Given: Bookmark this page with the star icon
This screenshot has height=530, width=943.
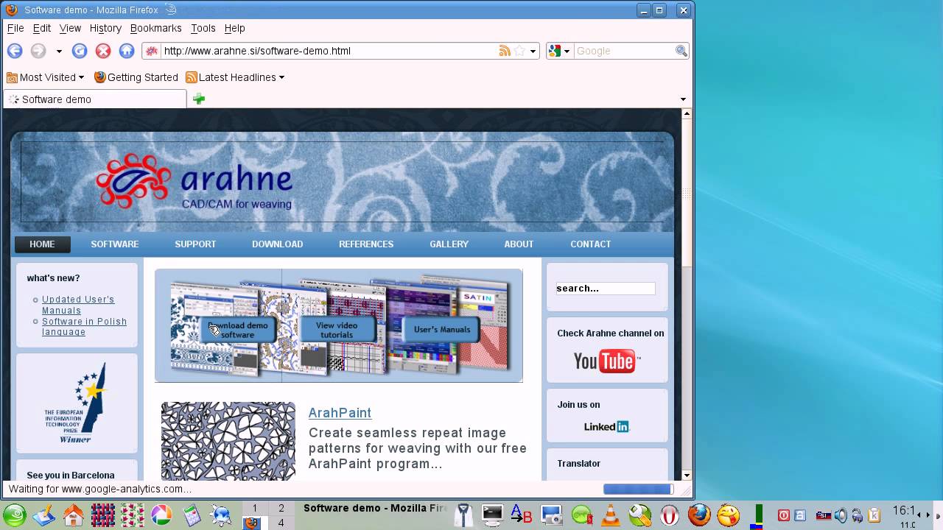Looking at the screenshot, I should pyautogui.click(x=519, y=51).
